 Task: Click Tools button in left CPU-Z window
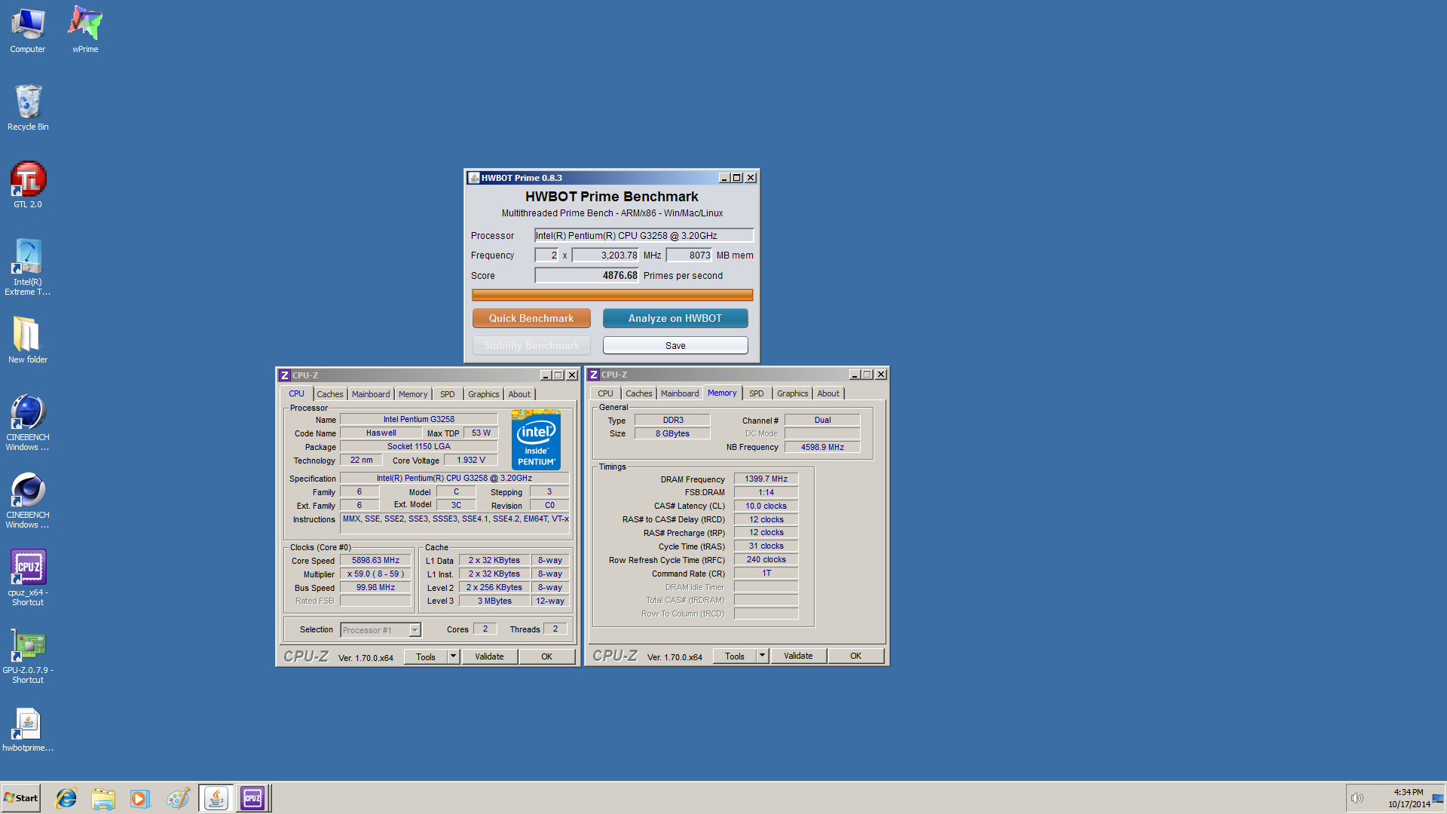[426, 656]
